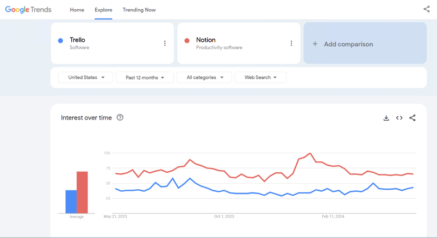The width and height of the screenshot is (437, 238).
Task: Open the Trending Now tab
Action: (139, 10)
